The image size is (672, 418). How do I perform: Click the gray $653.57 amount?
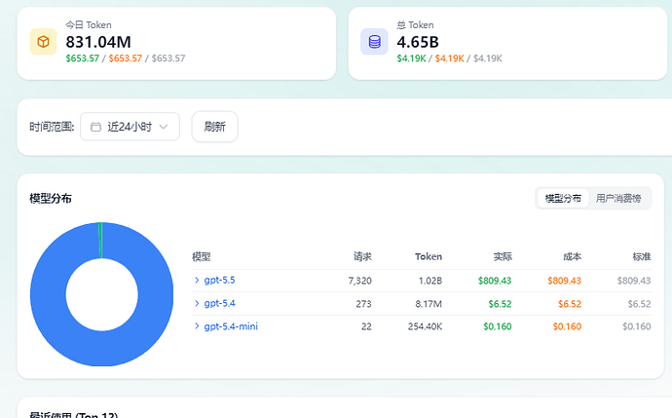[x=168, y=58]
